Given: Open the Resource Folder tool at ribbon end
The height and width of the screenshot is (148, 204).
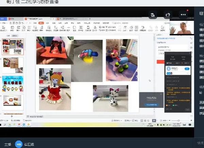Looking at the screenshot, I should coord(163,28).
